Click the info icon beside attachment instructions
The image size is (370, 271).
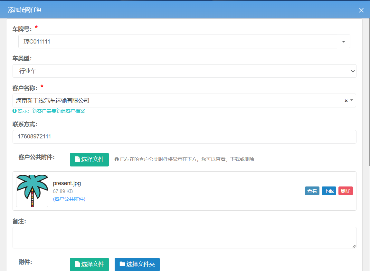click(117, 159)
